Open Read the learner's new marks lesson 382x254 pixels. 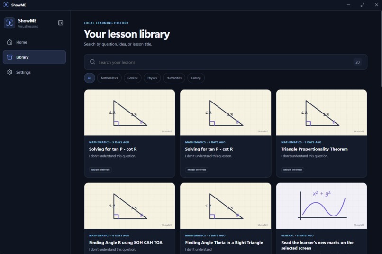[x=317, y=245]
